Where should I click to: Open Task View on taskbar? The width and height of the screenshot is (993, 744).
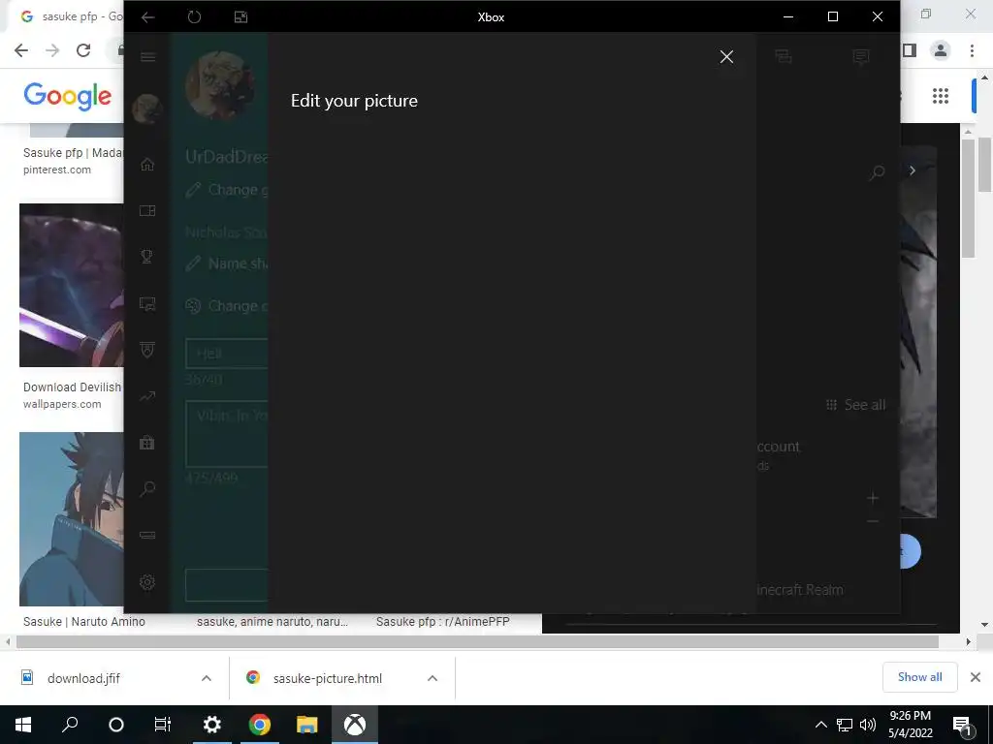click(163, 725)
